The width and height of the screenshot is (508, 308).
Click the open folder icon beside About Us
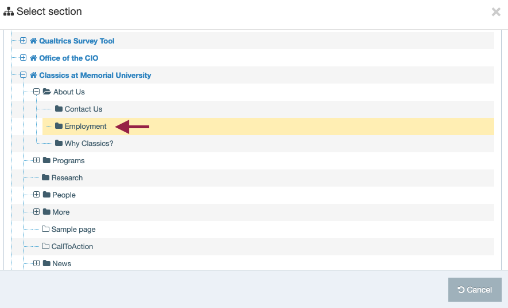coord(47,92)
